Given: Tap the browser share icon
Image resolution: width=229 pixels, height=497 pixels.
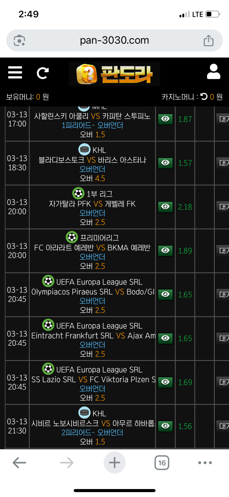Looking at the screenshot, I should pyautogui.click(x=208, y=41).
